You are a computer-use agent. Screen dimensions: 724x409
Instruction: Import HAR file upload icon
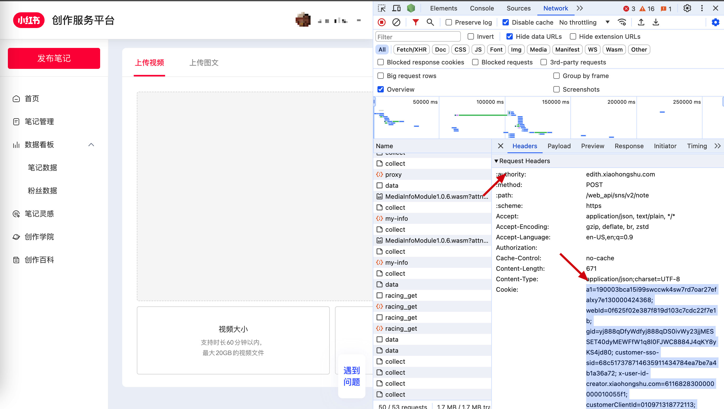click(641, 22)
